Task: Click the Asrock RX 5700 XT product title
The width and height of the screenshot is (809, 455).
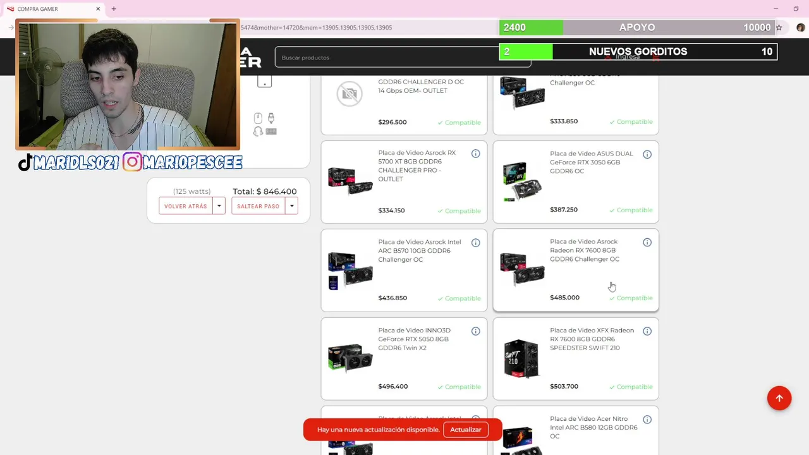Action: click(x=417, y=166)
